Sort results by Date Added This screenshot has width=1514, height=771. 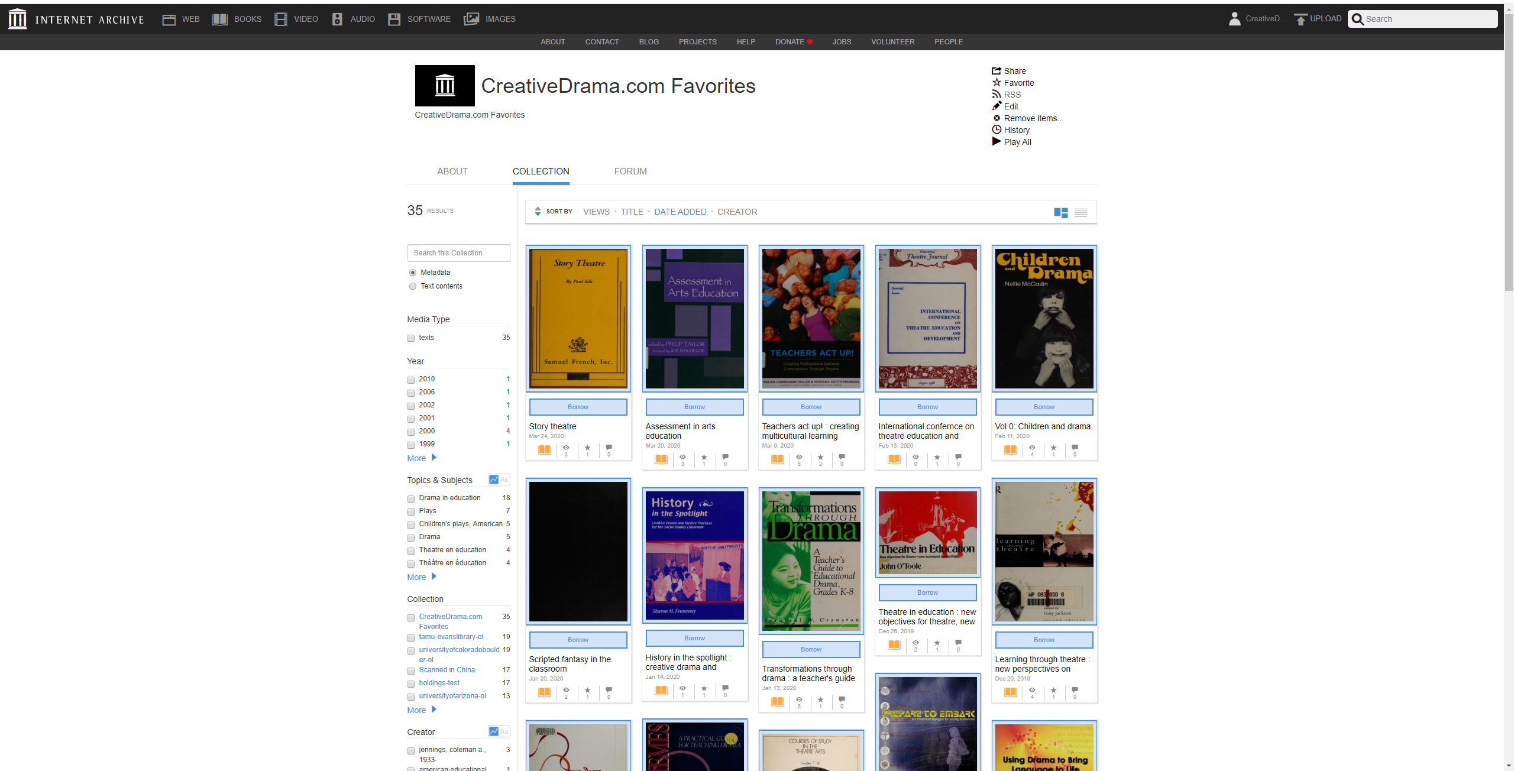click(680, 212)
